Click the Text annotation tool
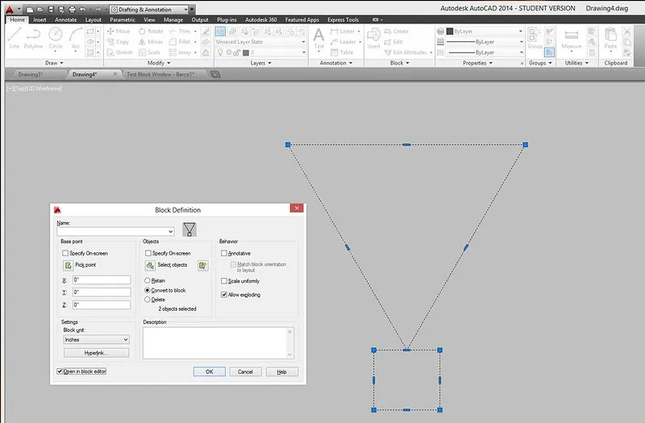The width and height of the screenshot is (645, 423). (x=319, y=37)
